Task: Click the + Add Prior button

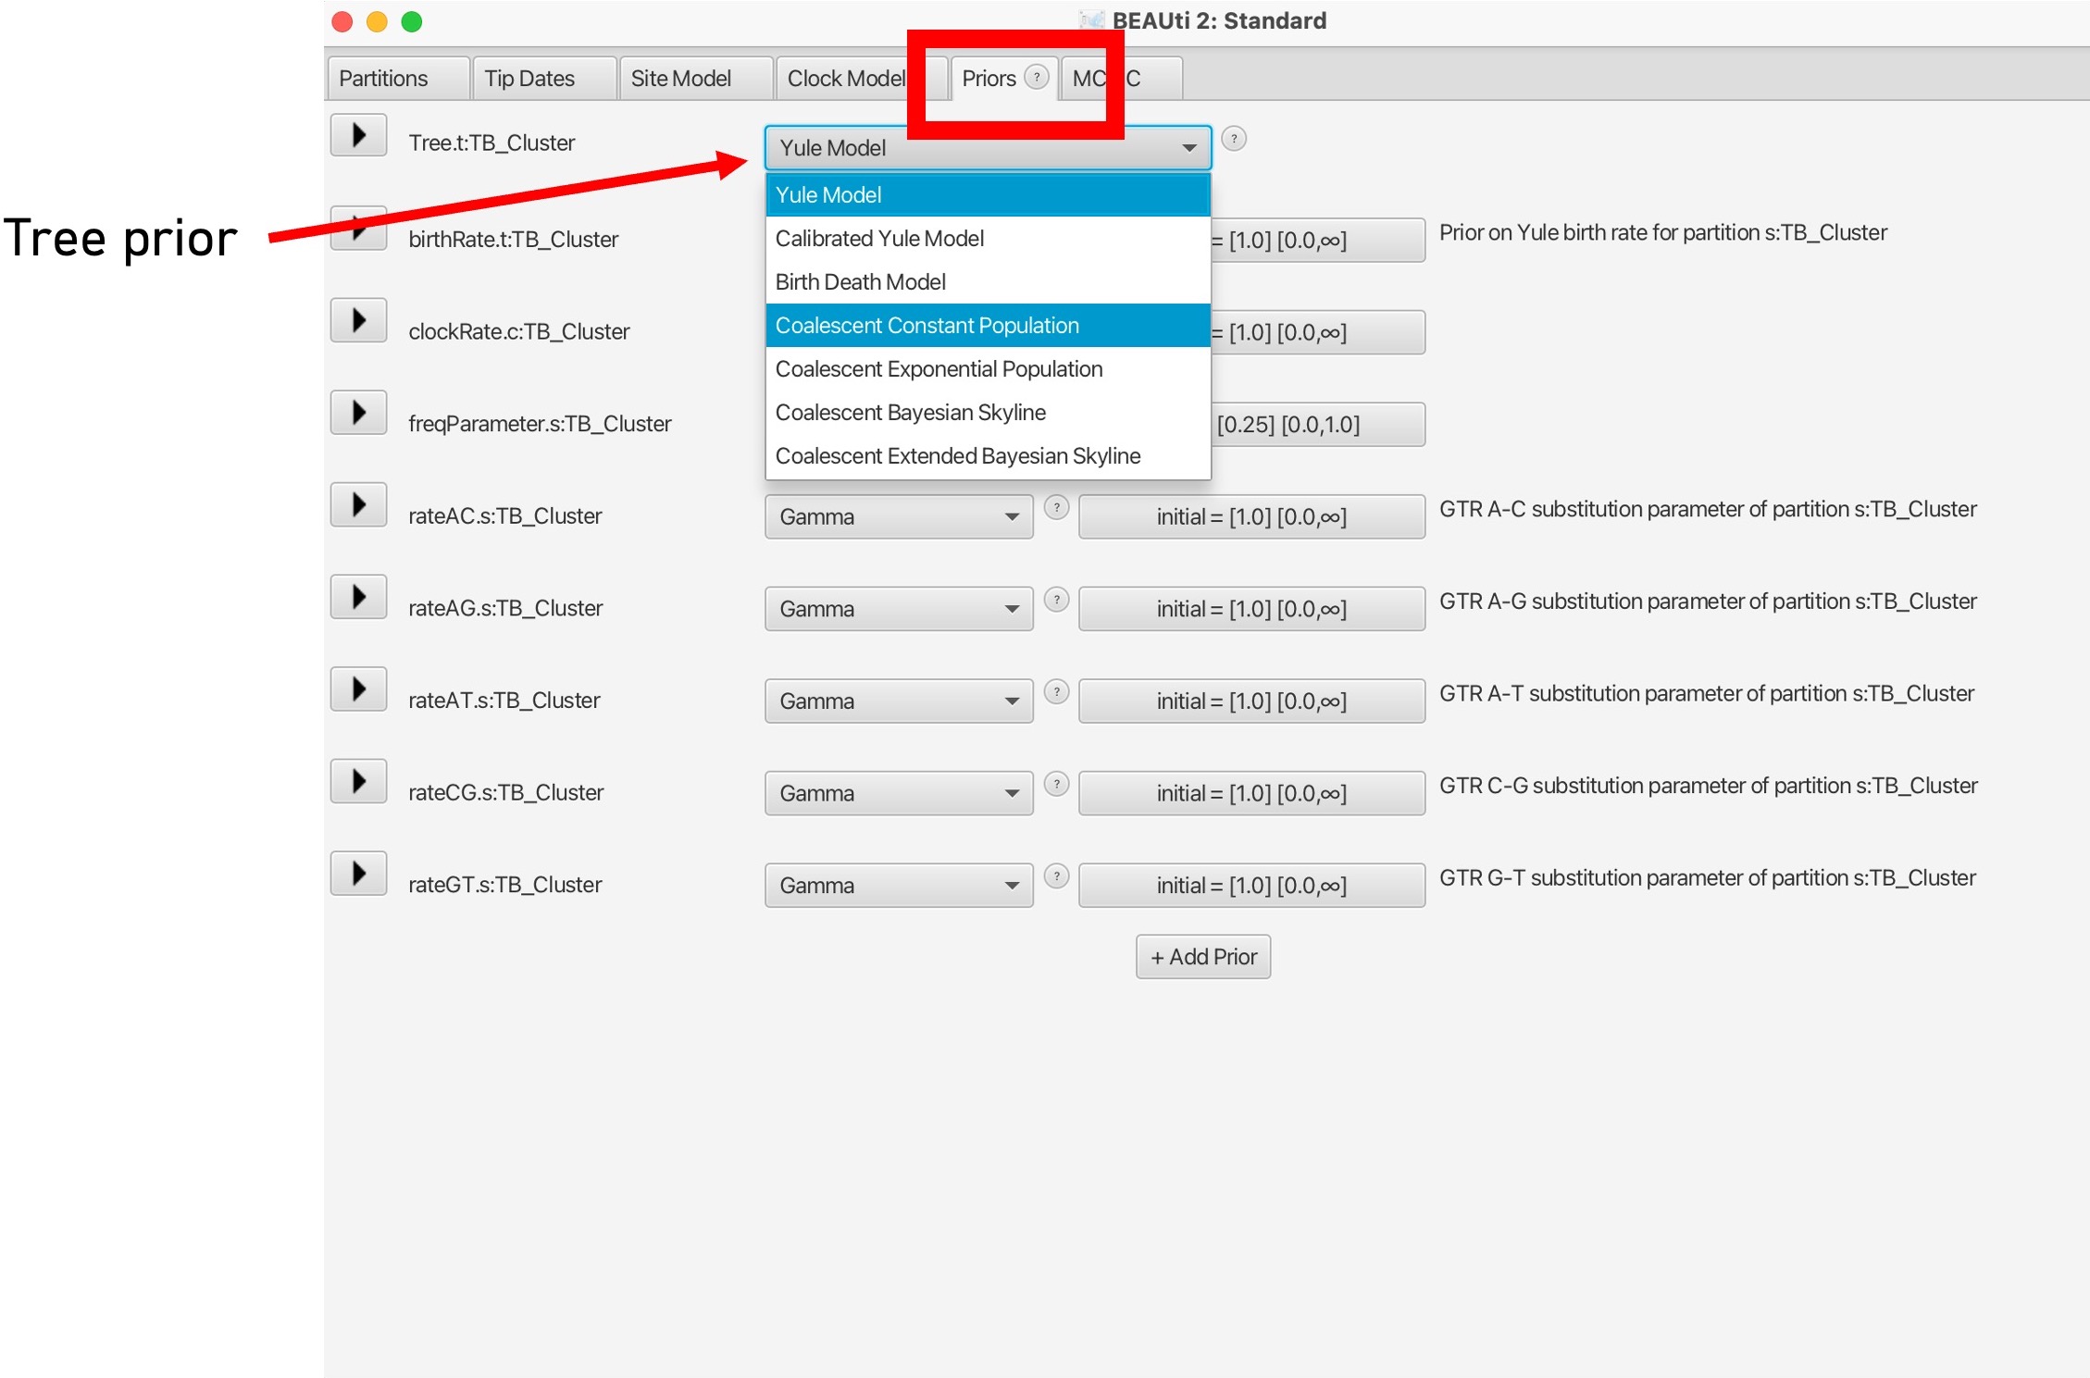Action: click(1202, 957)
